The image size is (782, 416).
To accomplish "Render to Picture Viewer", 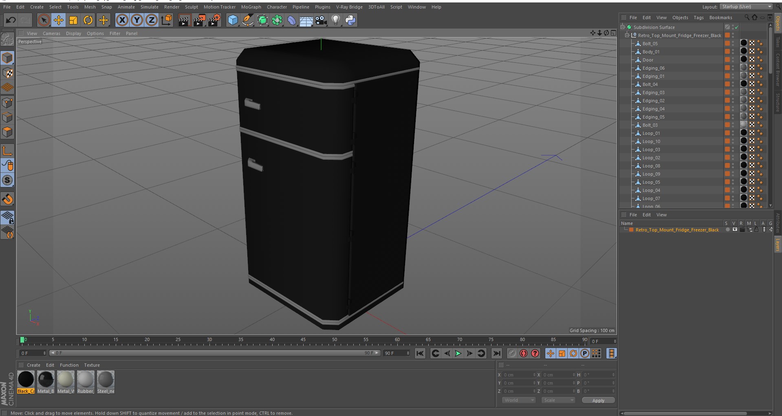I will (x=199, y=20).
